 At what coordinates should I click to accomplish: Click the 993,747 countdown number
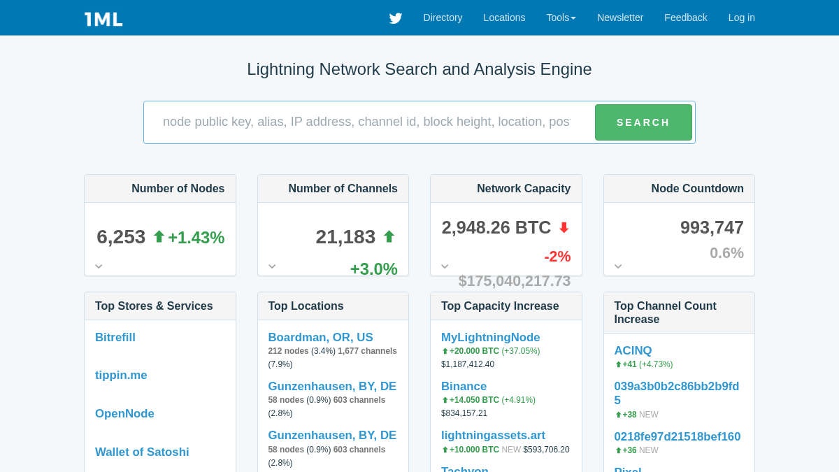click(x=712, y=227)
